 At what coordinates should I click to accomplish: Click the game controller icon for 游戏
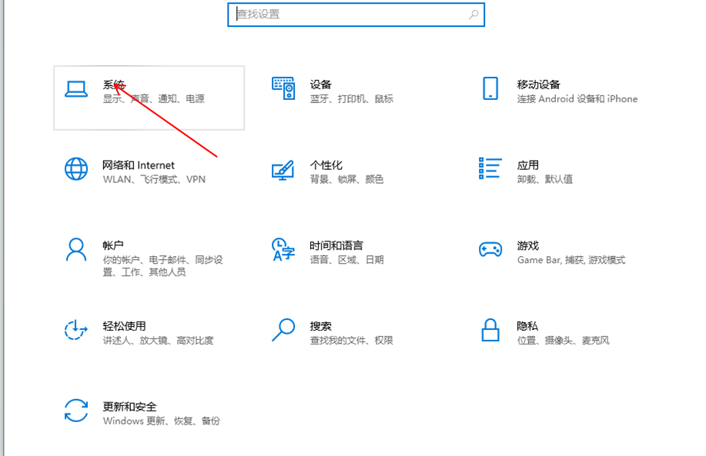[490, 249]
